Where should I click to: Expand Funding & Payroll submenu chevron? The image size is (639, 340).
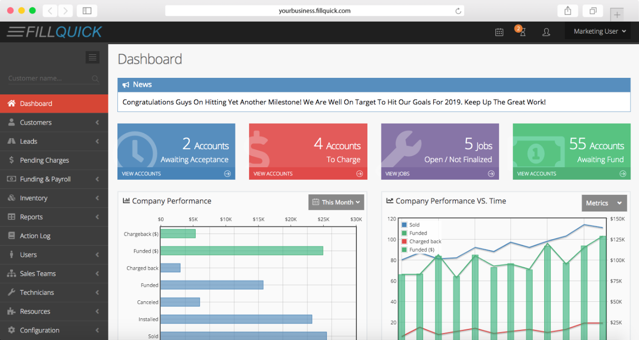[97, 179]
